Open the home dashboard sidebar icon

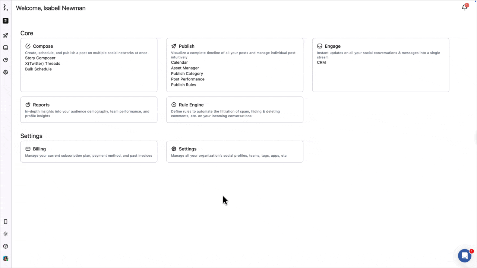pyautogui.click(x=6, y=21)
